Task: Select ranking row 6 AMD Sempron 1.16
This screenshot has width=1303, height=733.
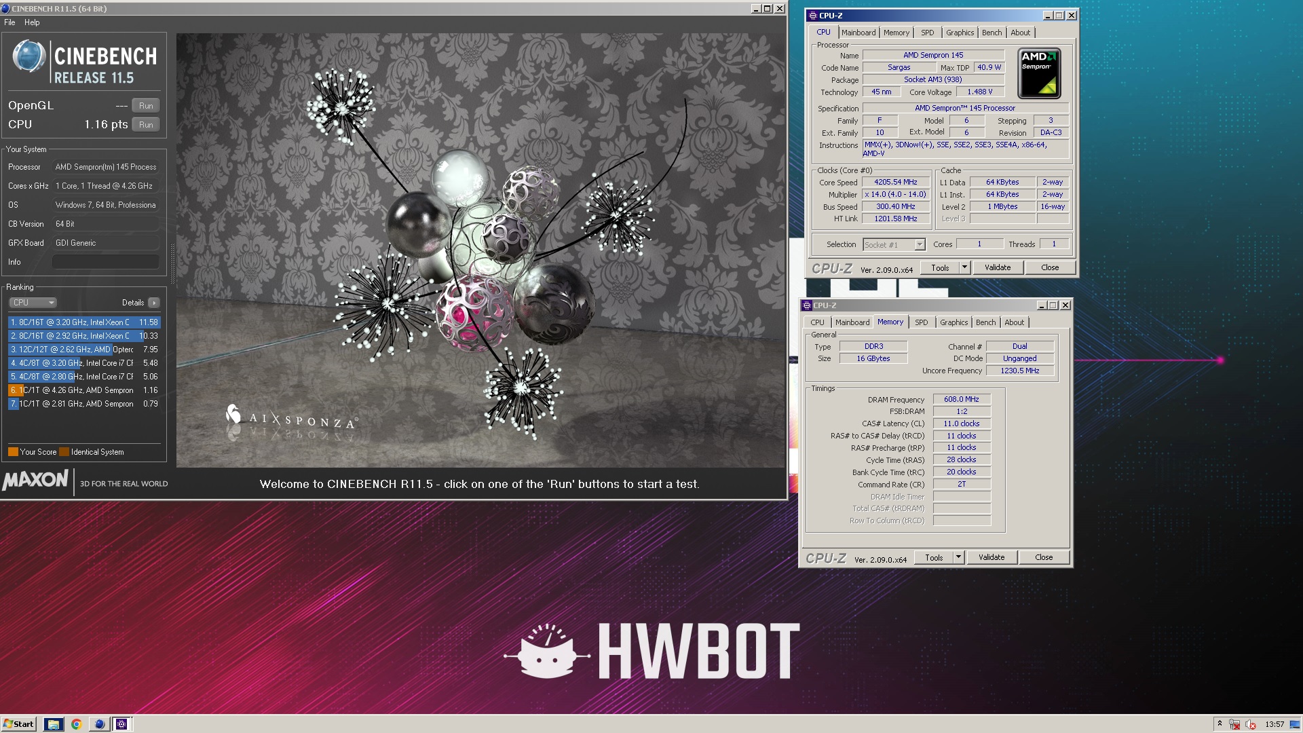Action: [x=84, y=390]
